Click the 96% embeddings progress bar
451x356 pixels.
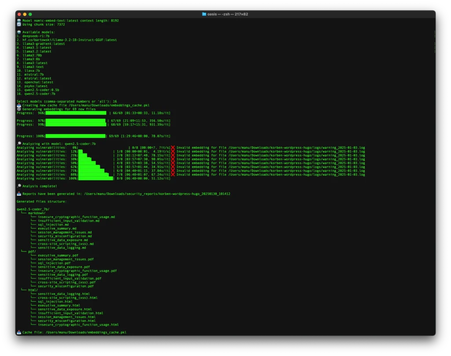tap(76, 113)
